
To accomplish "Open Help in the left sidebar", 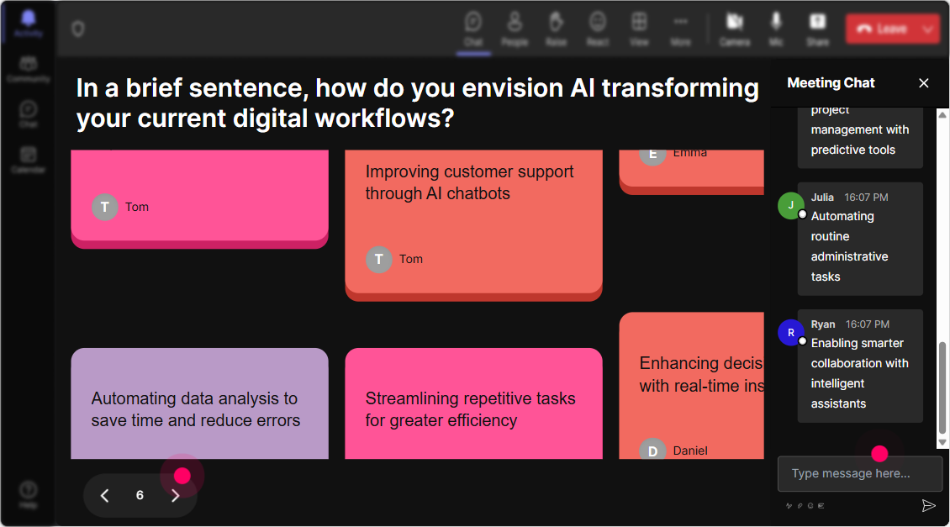I will point(29,494).
